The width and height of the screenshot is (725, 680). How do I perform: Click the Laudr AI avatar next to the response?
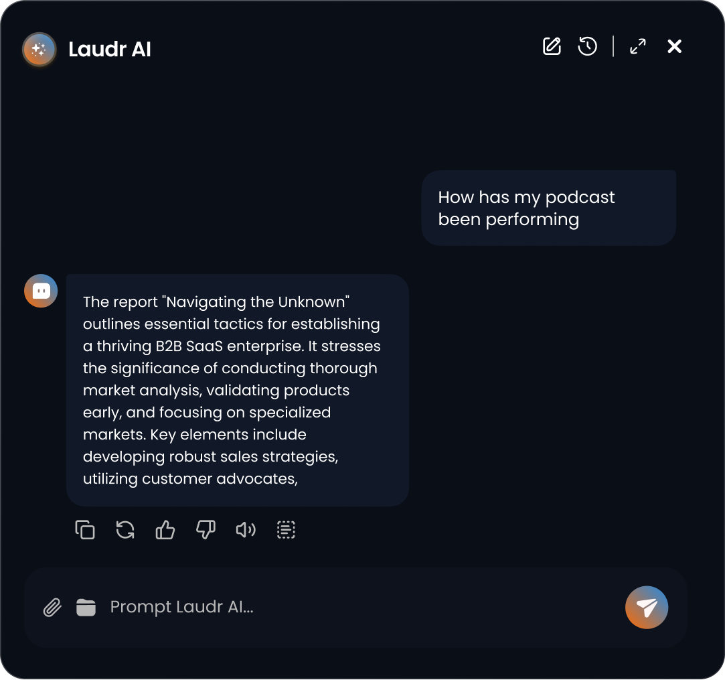[x=40, y=291]
